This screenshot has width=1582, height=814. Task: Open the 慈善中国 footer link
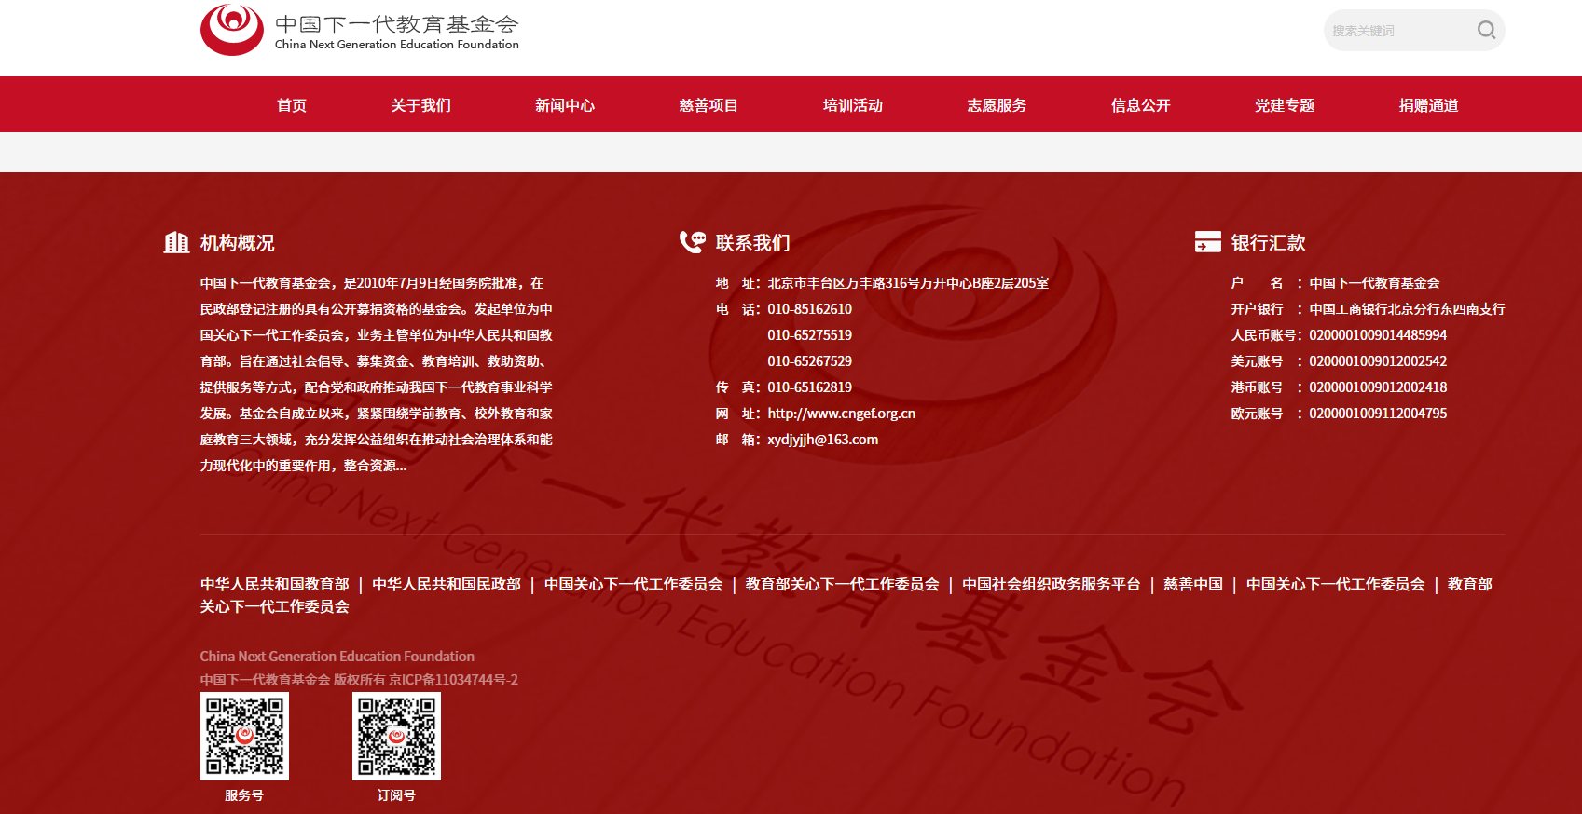pyautogui.click(x=1192, y=584)
